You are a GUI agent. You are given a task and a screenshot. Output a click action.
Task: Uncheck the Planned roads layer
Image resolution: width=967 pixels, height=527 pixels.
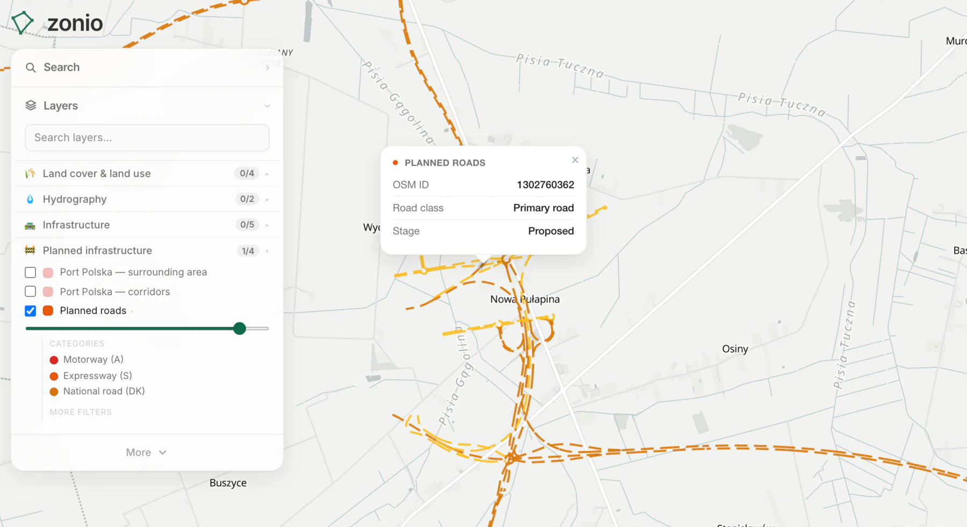[x=31, y=311]
